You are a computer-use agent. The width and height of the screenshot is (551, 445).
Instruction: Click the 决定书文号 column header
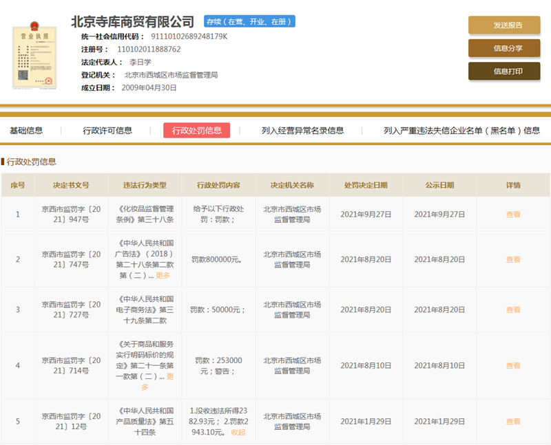71,185
